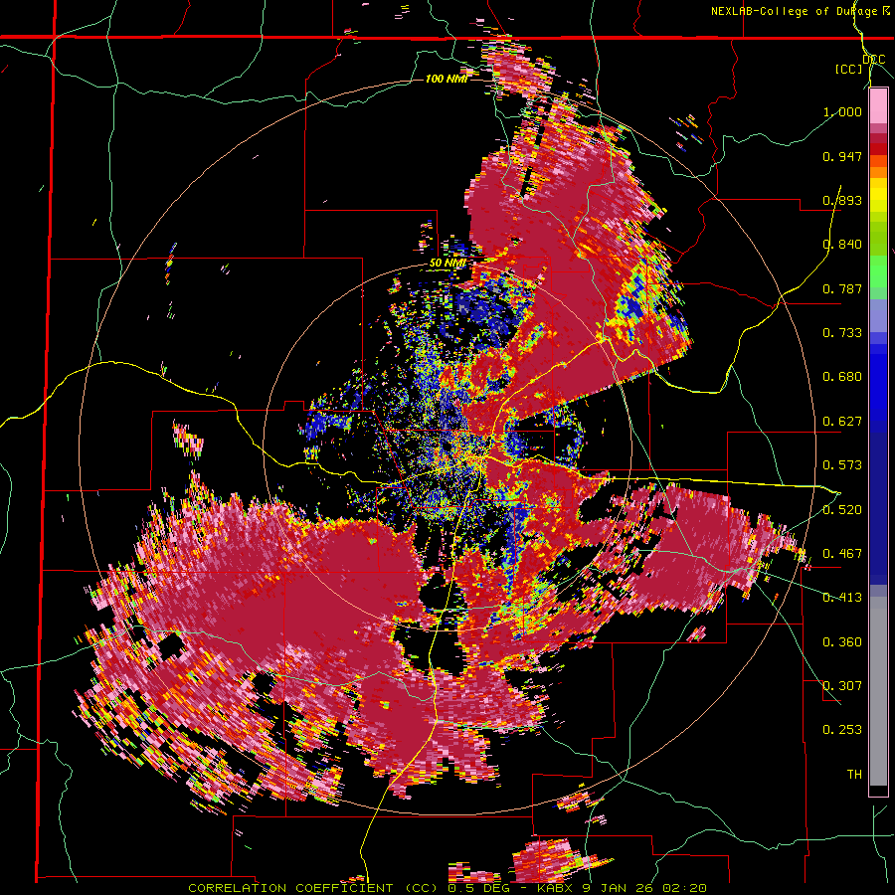The image size is (895, 895).
Task: Select the 0.893 legend value
Action: (x=842, y=200)
